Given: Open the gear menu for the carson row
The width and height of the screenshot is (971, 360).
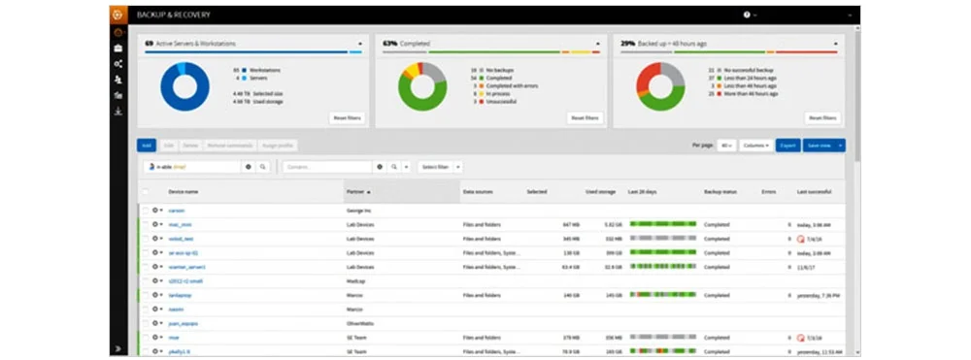Looking at the screenshot, I should point(157,211).
